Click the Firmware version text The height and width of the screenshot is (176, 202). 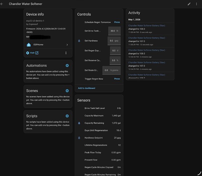[x=46, y=31]
